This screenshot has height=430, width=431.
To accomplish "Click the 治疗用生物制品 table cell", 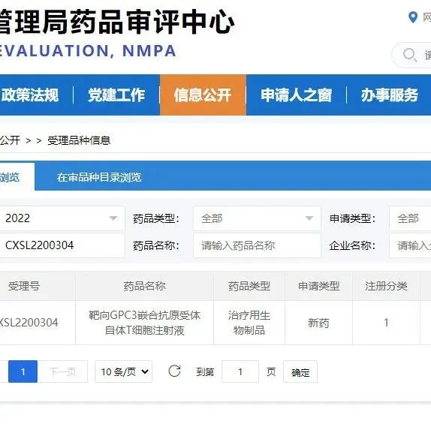I will point(249,323).
